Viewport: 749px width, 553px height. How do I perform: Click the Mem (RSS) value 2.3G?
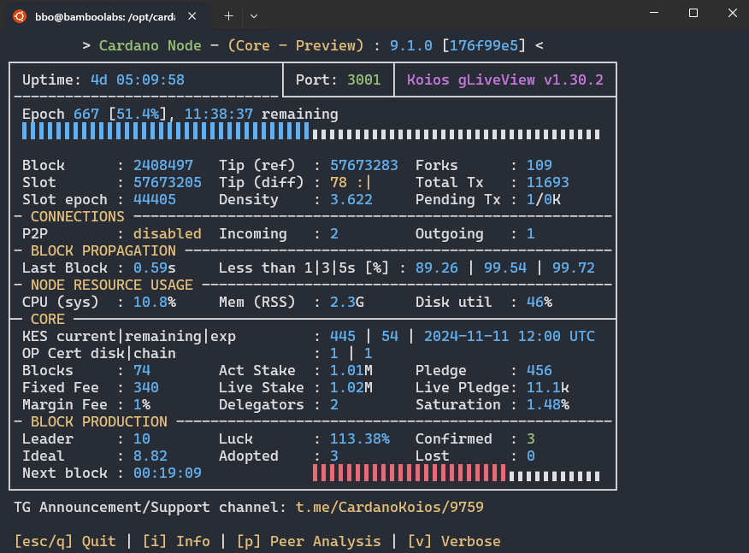click(347, 303)
